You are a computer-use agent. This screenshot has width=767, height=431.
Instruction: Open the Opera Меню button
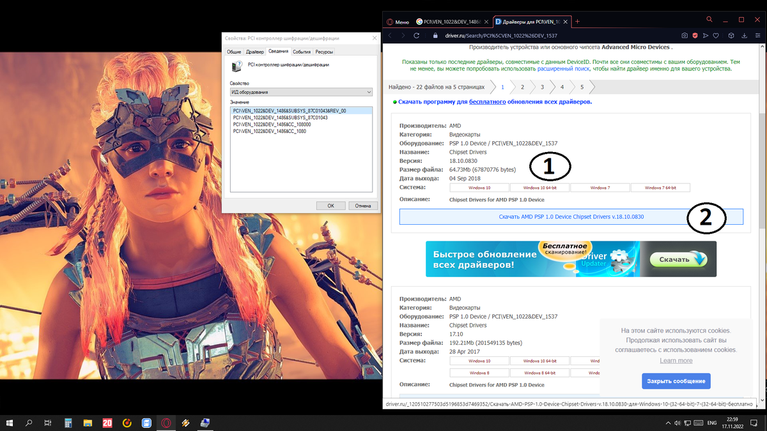398,21
